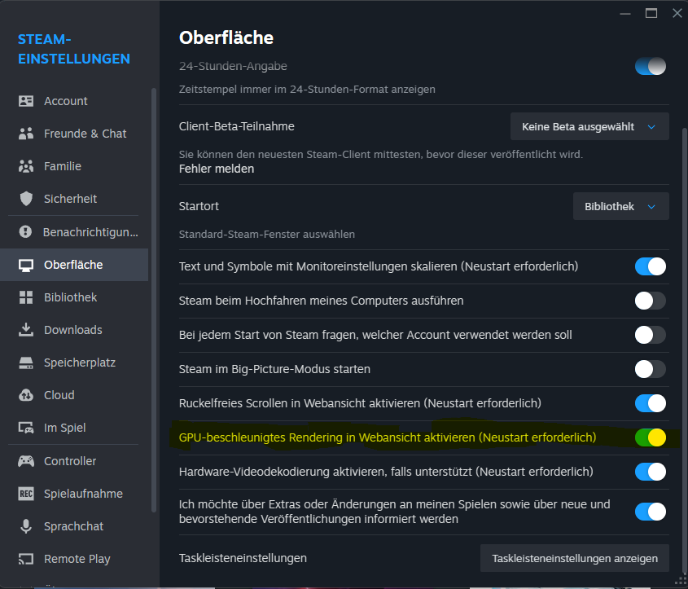688x589 pixels.
Task: Click the Familie group icon
Action: pos(26,166)
